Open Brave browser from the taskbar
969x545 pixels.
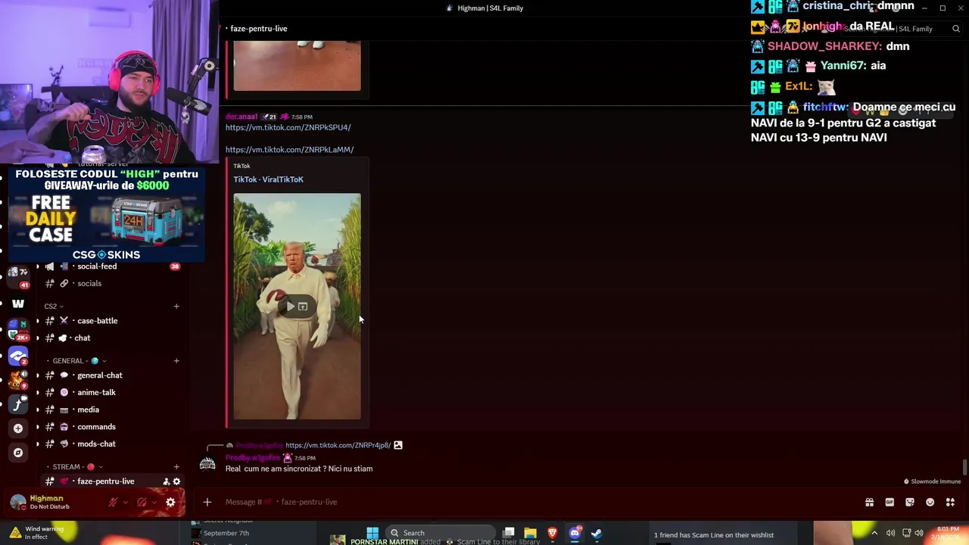(x=553, y=533)
